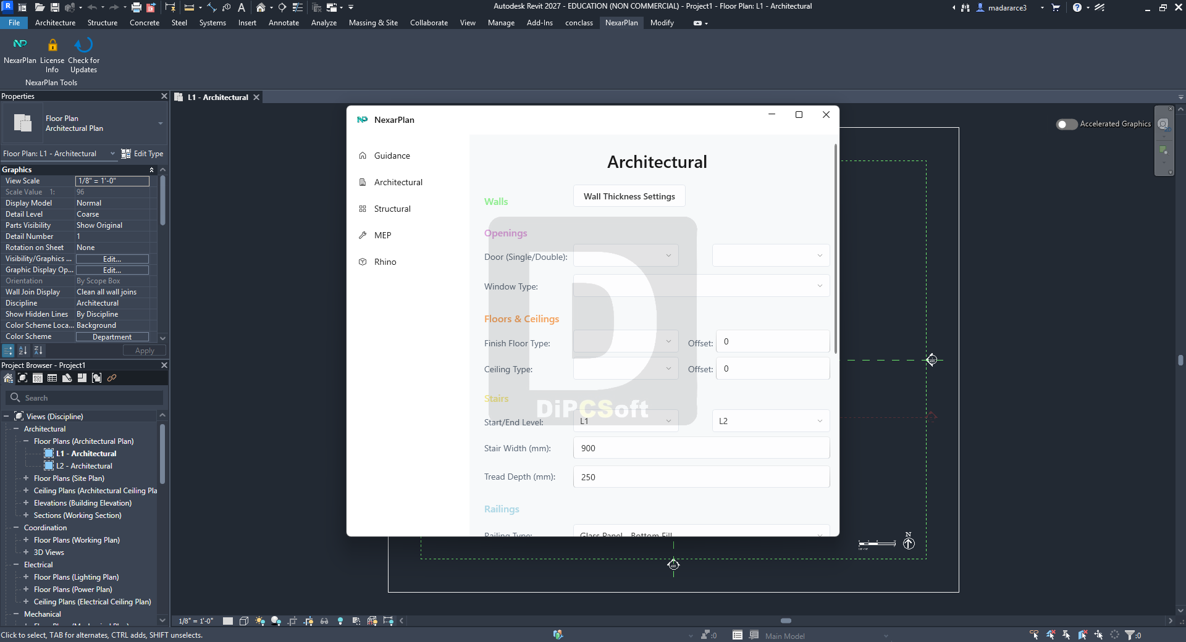
Task: Switch to the Architecture ribbon tab
Action: pyautogui.click(x=55, y=23)
